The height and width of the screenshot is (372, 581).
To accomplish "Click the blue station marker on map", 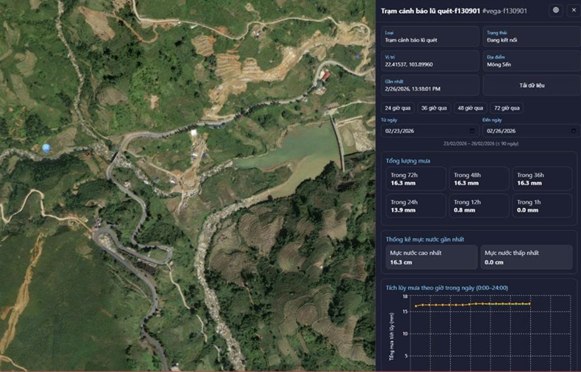I will 47,147.
